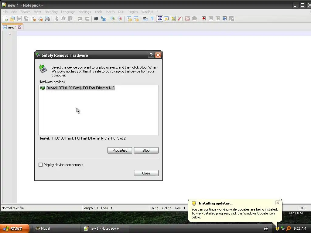Toggle synchronize horizontal scrolling icon
311x233 pixels.
point(136,19)
